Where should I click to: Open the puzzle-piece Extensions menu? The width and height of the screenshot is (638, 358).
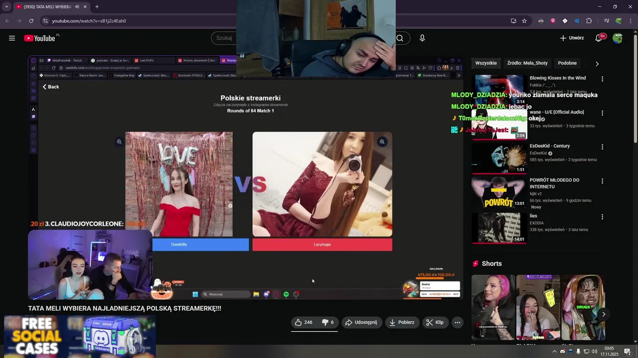(x=589, y=21)
